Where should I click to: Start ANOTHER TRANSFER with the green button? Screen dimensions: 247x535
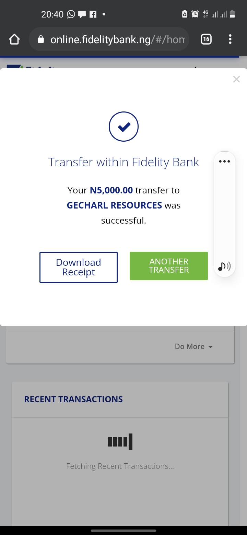tap(169, 266)
